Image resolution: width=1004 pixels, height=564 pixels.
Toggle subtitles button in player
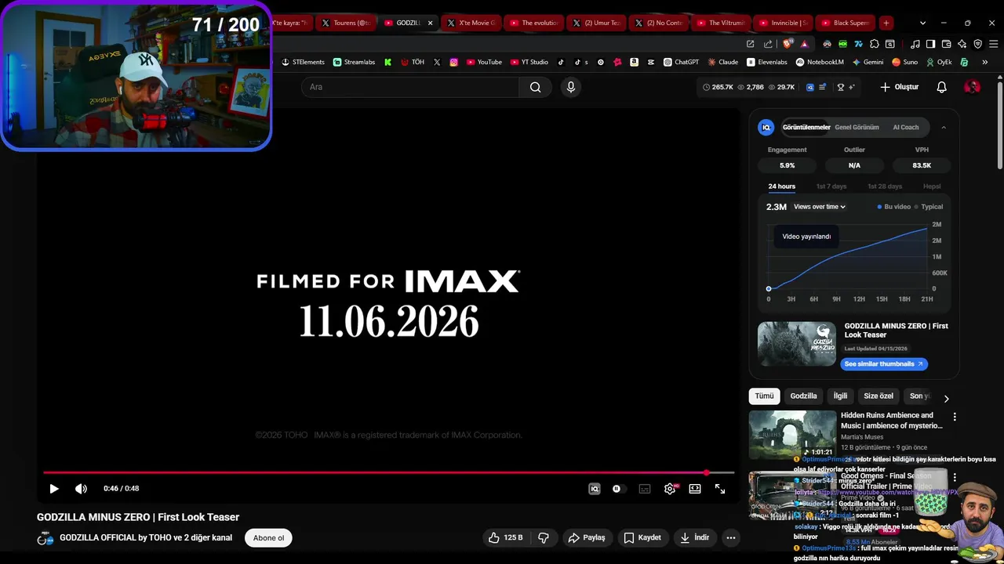tap(645, 489)
